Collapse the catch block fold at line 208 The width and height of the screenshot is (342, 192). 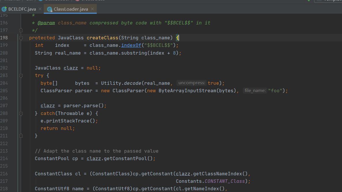(x=21, y=114)
